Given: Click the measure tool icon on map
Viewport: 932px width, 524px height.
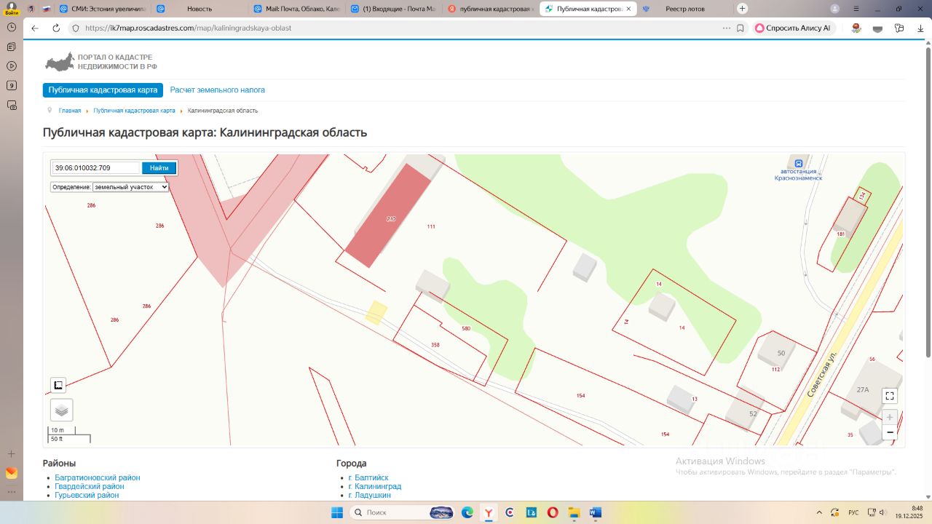Looking at the screenshot, I should coord(58,385).
